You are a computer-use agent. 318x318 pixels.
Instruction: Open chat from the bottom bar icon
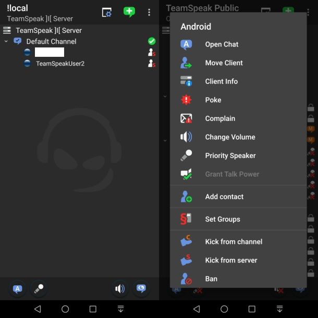click(x=18, y=289)
